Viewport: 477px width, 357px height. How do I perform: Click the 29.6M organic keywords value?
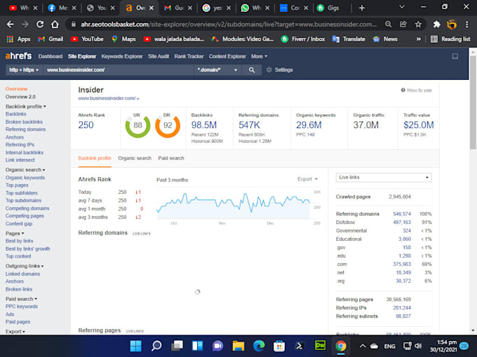[309, 125]
